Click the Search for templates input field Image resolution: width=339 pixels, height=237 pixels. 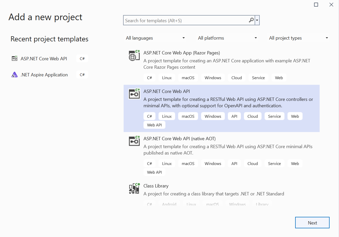186,20
